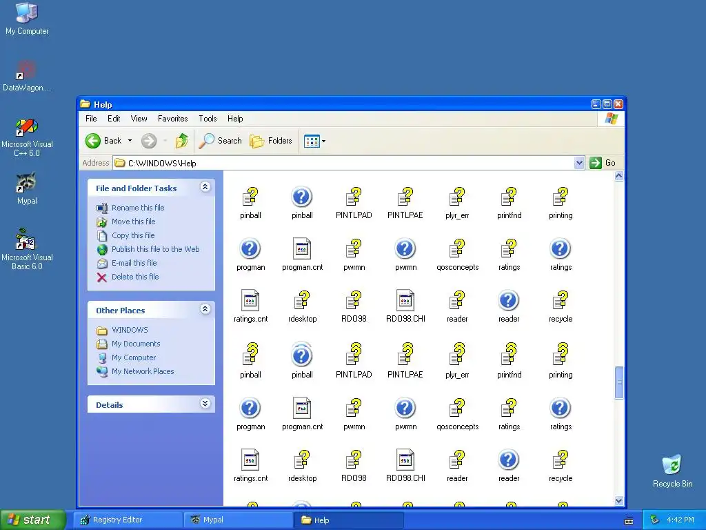Open the Views dropdown arrow
Image resolution: width=706 pixels, height=530 pixels.
(x=324, y=141)
